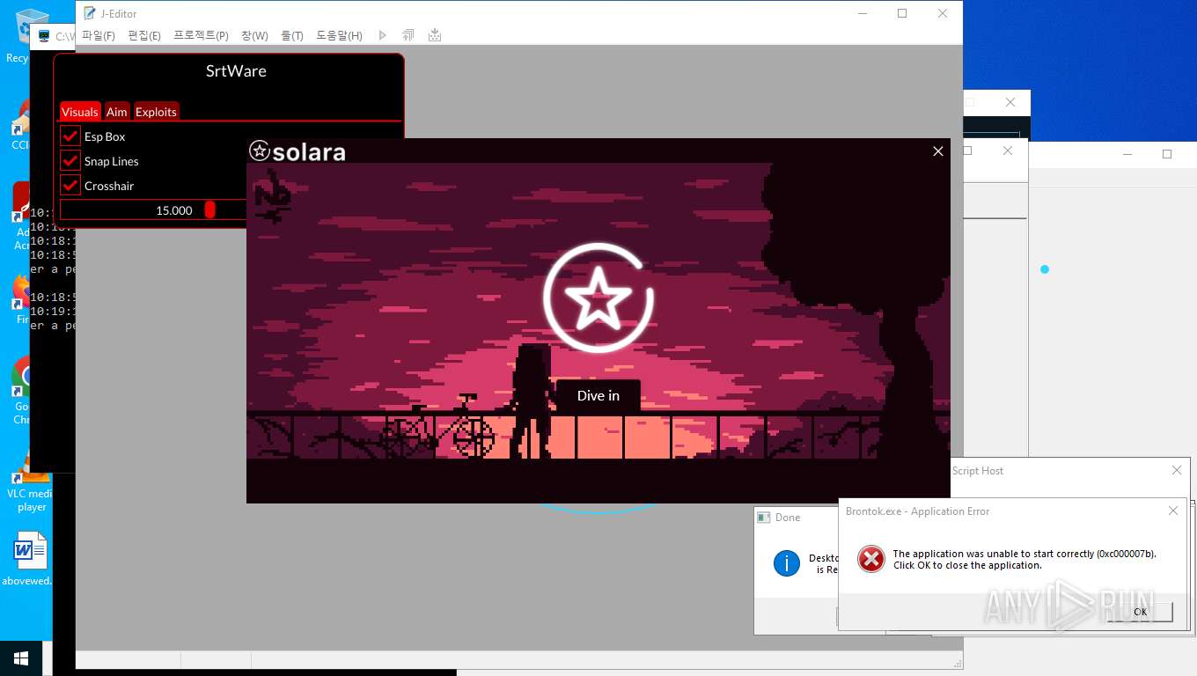Open the Google Chrome desktop shortcut
This screenshot has height=676, width=1197.
coord(21,392)
